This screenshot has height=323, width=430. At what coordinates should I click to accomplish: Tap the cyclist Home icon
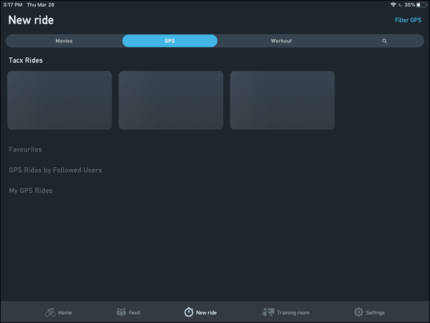(x=50, y=312)
